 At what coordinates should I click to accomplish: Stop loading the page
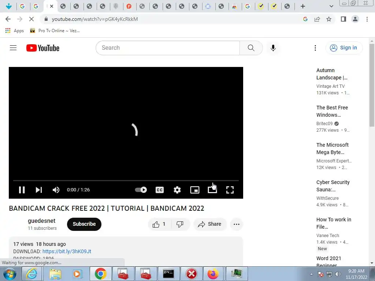[31, 19]
